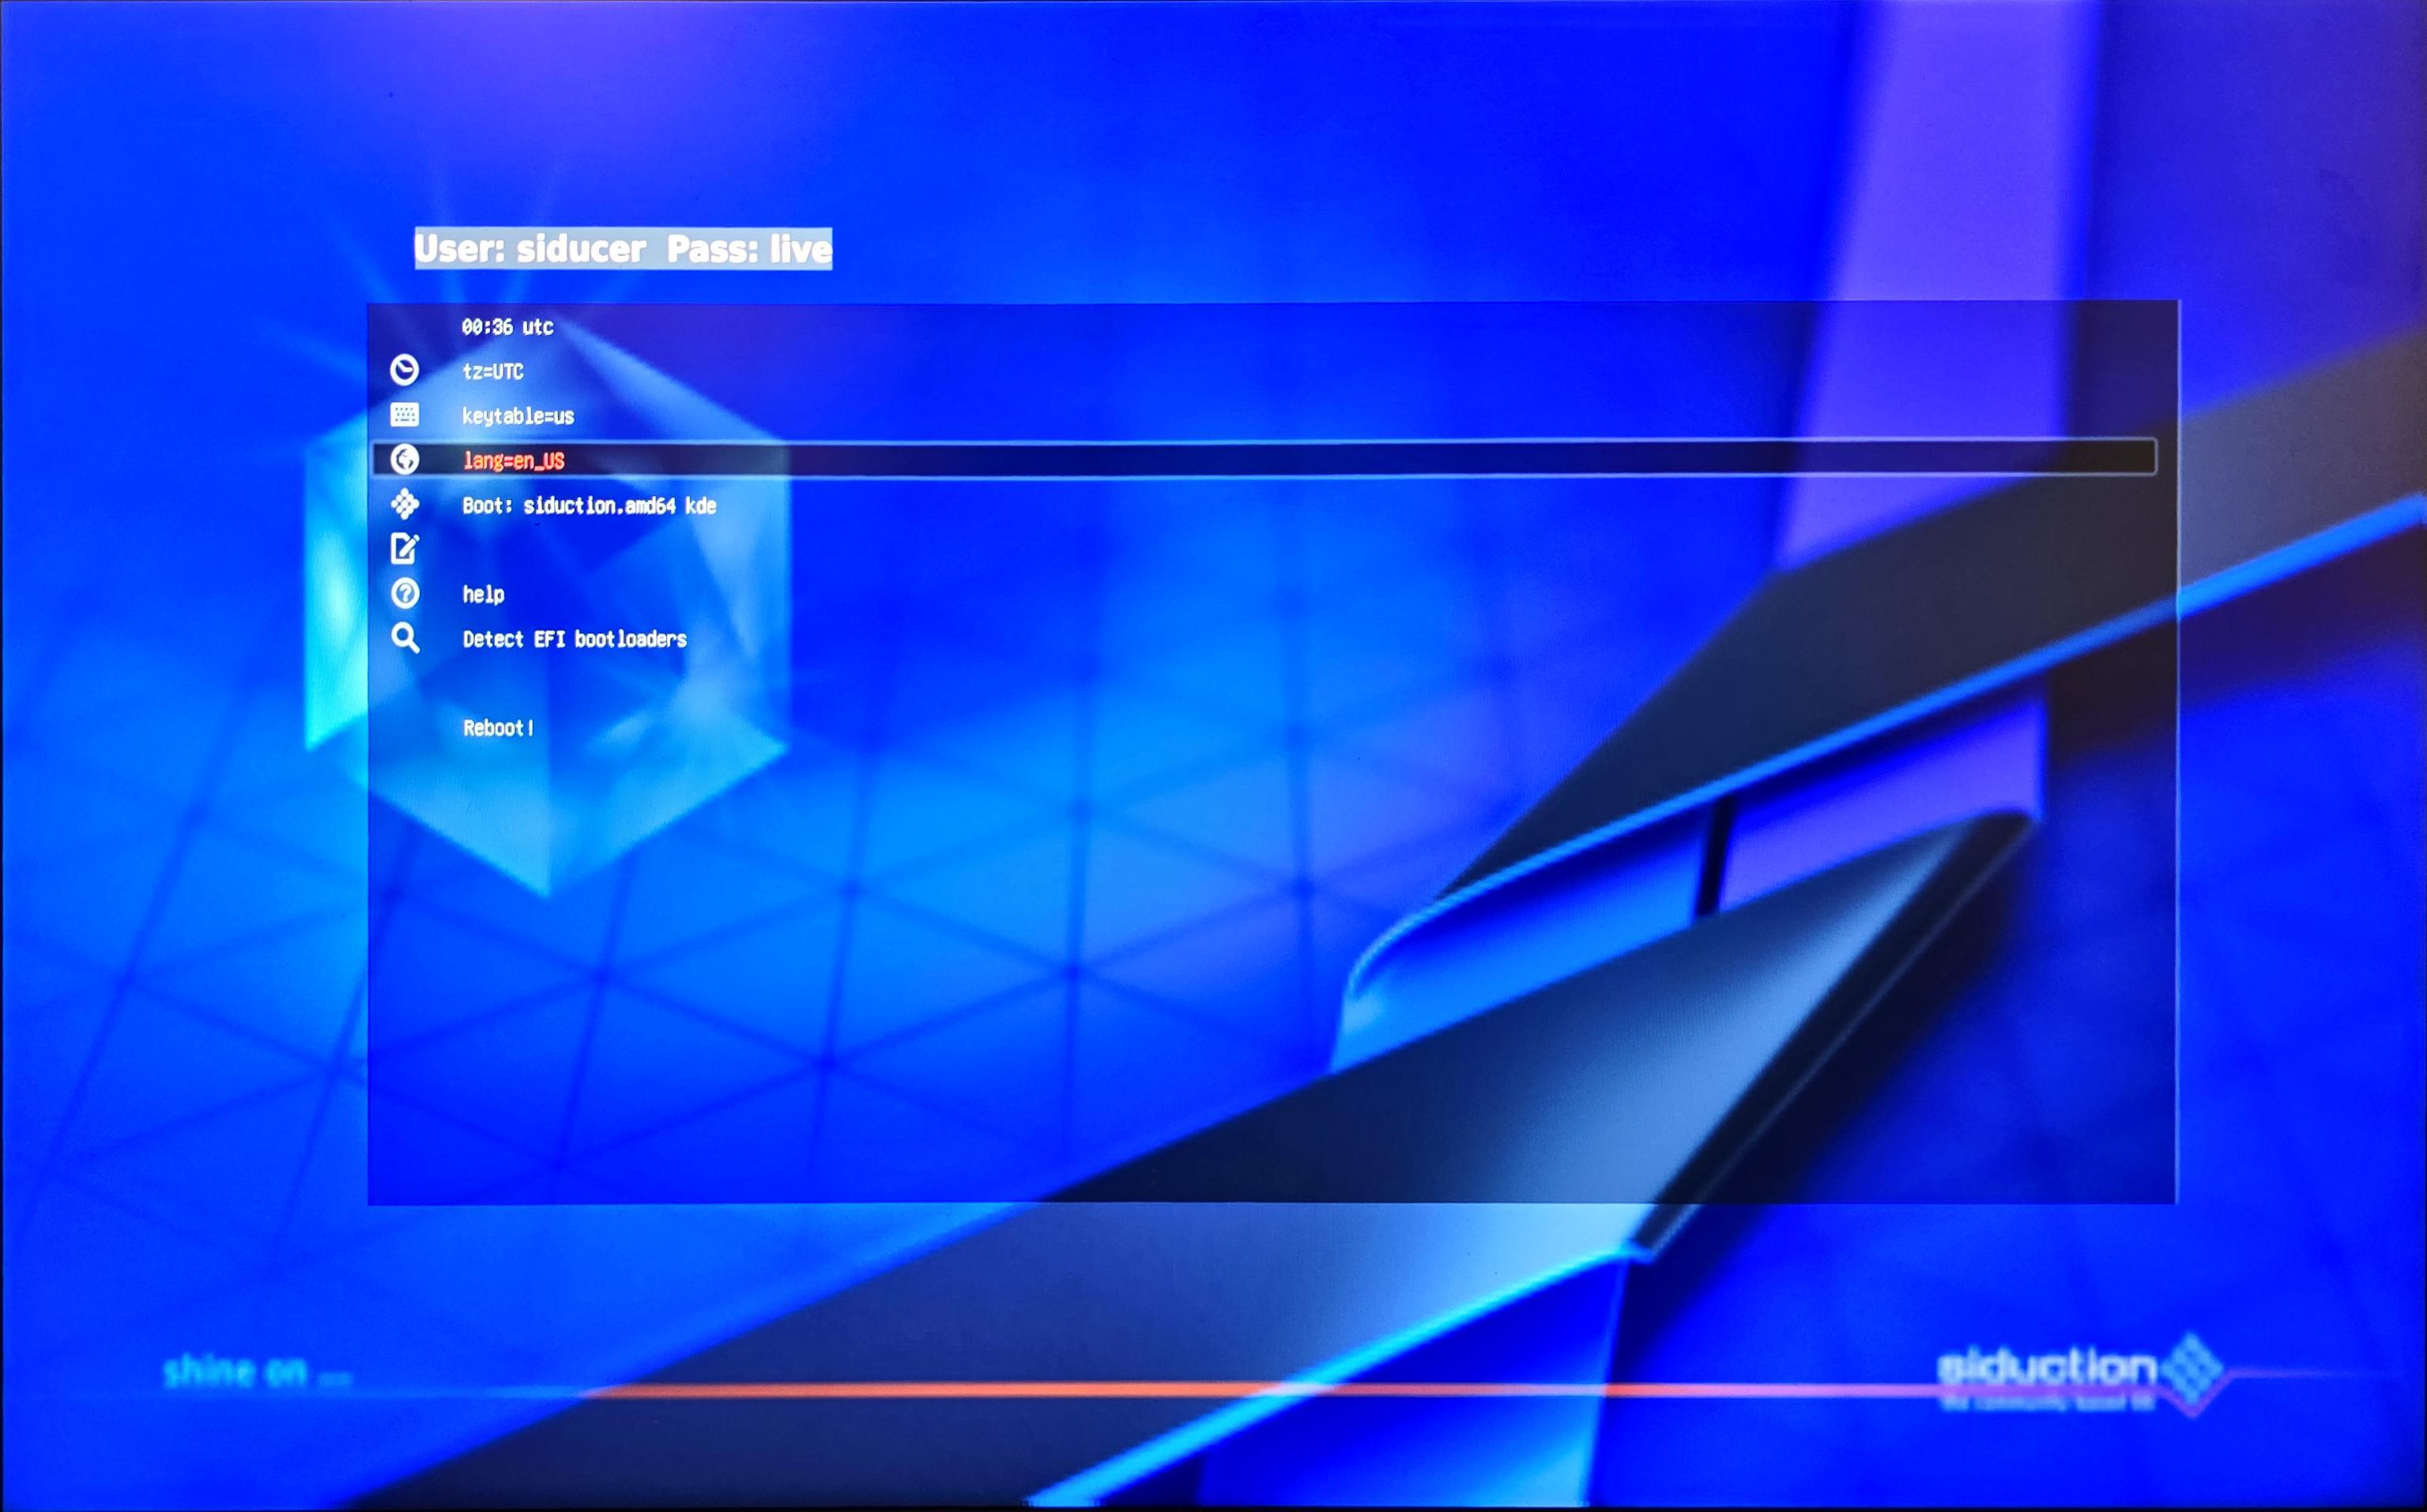This screenshot has height=1512, width=2427.
Task: Select the keytable=us menu entry
Action: [518, 416]
